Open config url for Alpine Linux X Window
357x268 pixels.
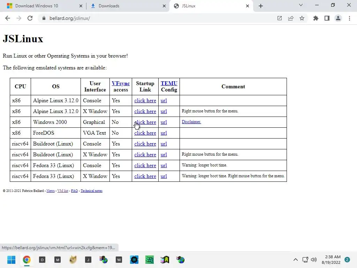point(164,111)
